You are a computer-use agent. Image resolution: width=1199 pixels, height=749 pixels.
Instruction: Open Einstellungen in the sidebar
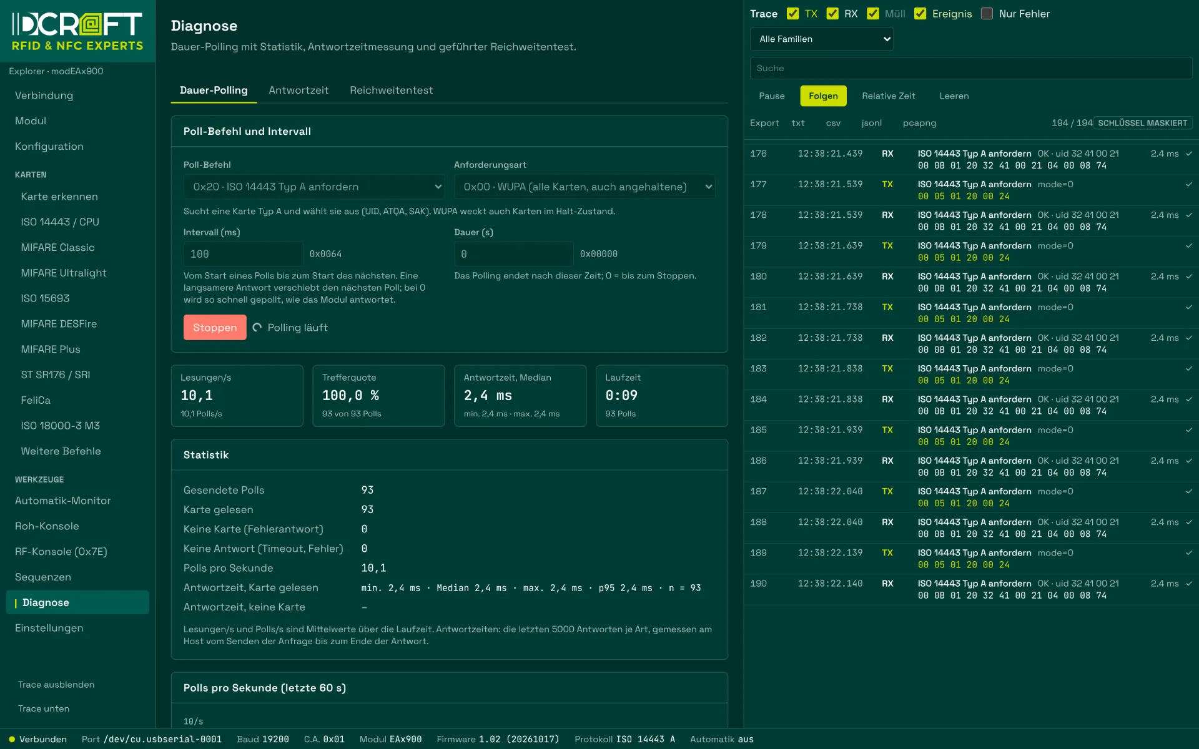[77, 628]
